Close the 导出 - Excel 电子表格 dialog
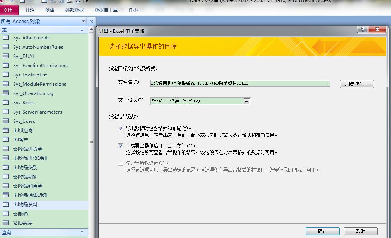 point(377,29)
